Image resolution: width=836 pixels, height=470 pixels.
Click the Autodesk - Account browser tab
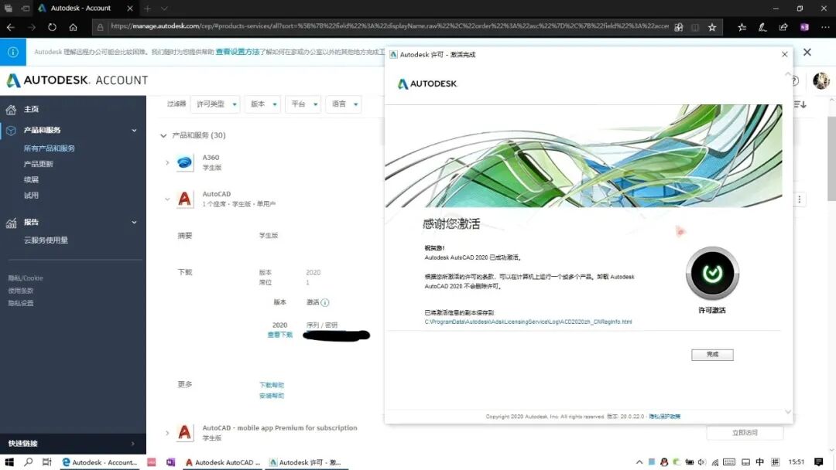pos(85,8)
